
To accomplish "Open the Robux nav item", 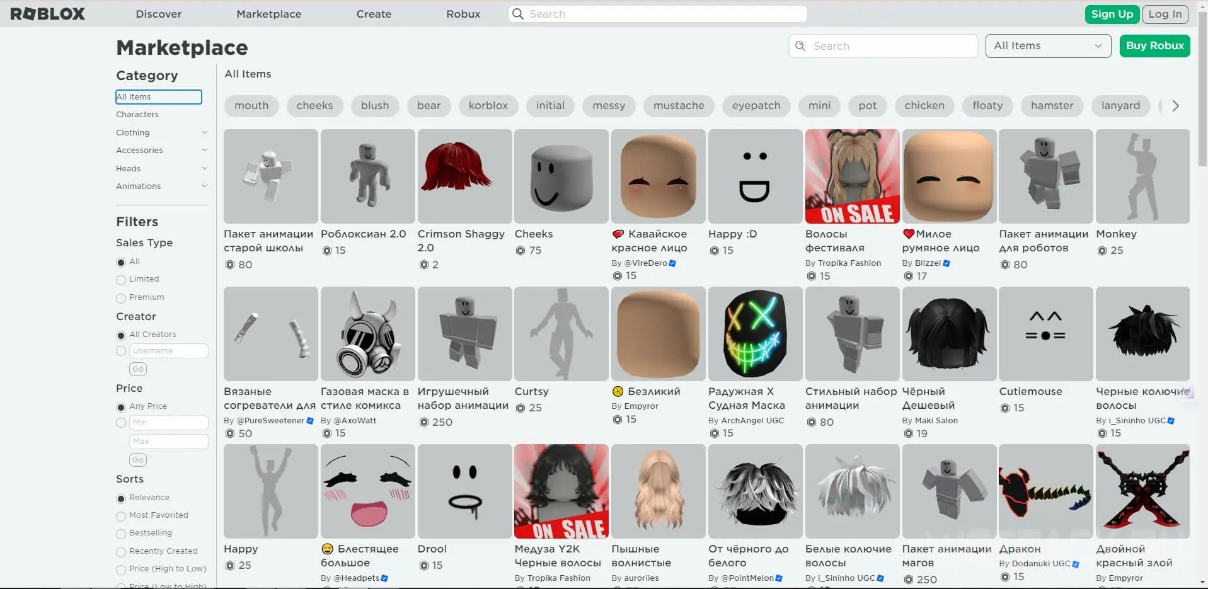I will pos(463,14).
